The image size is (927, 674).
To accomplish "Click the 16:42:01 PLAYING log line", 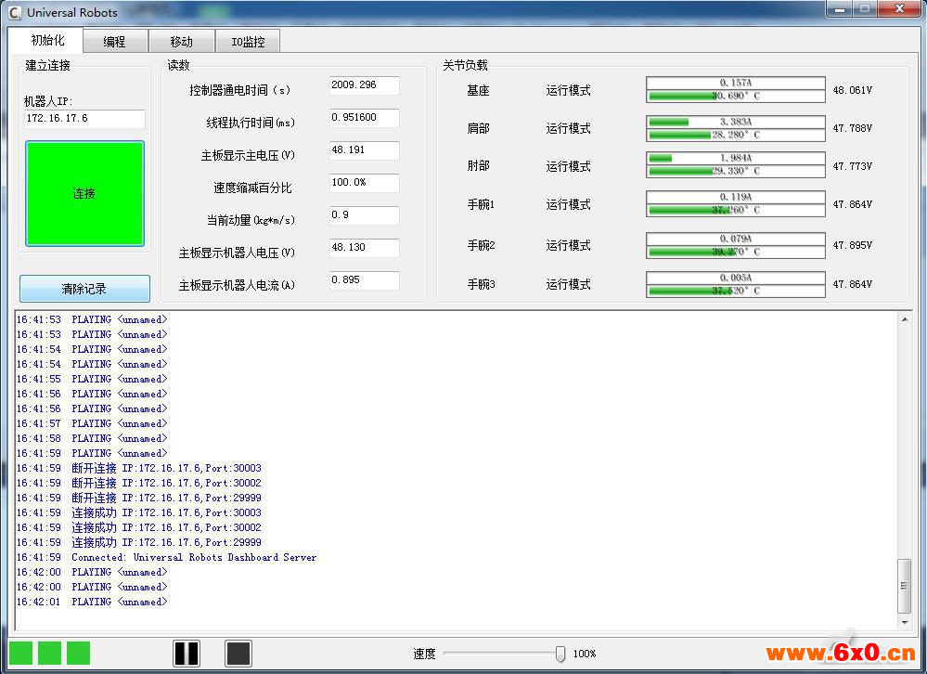I will point(92,602).
